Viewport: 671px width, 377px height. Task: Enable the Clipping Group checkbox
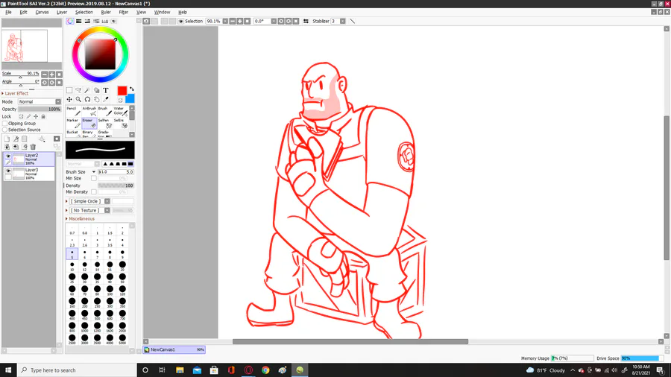pos(5,123)
